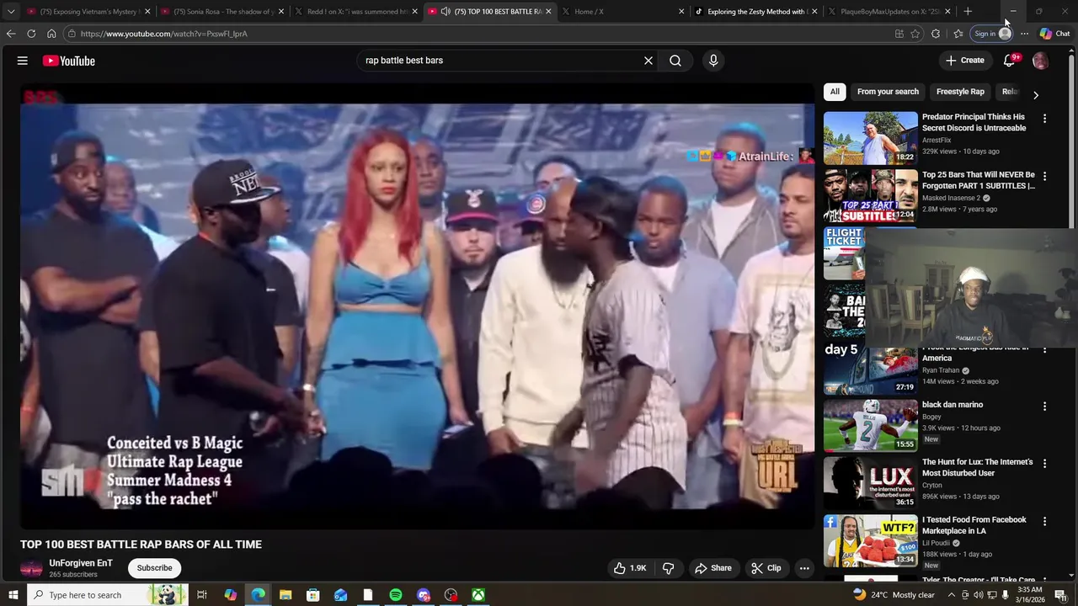Open browser favorites list
The width and height of the screenshot is (1078, 606).
coord(958,34)
